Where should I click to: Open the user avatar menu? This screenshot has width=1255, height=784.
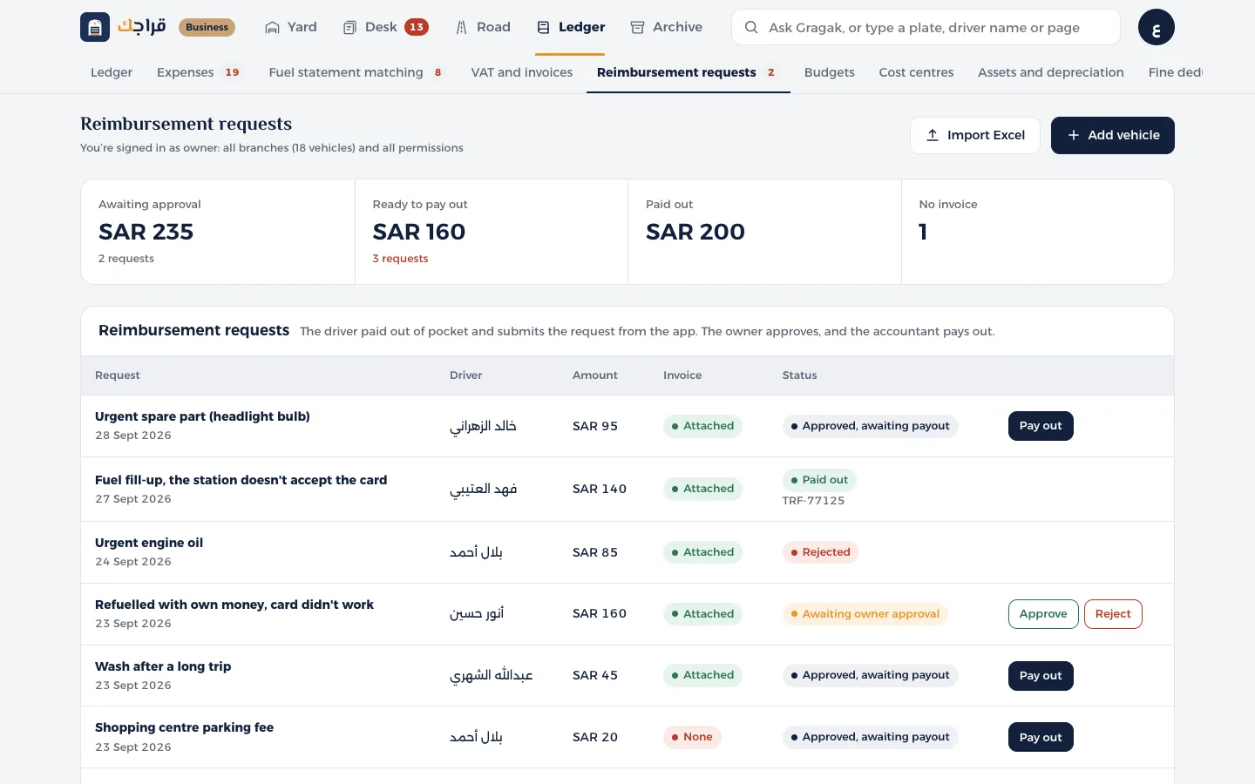[1156, 27]
